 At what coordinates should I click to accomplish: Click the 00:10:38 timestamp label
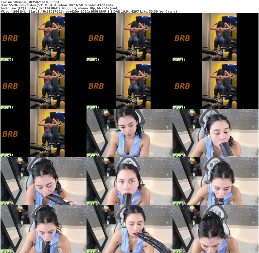point(7,203)
